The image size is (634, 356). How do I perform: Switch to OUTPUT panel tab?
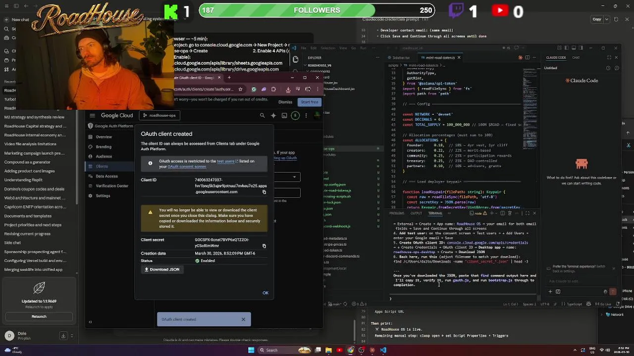(x=416, y=213)
